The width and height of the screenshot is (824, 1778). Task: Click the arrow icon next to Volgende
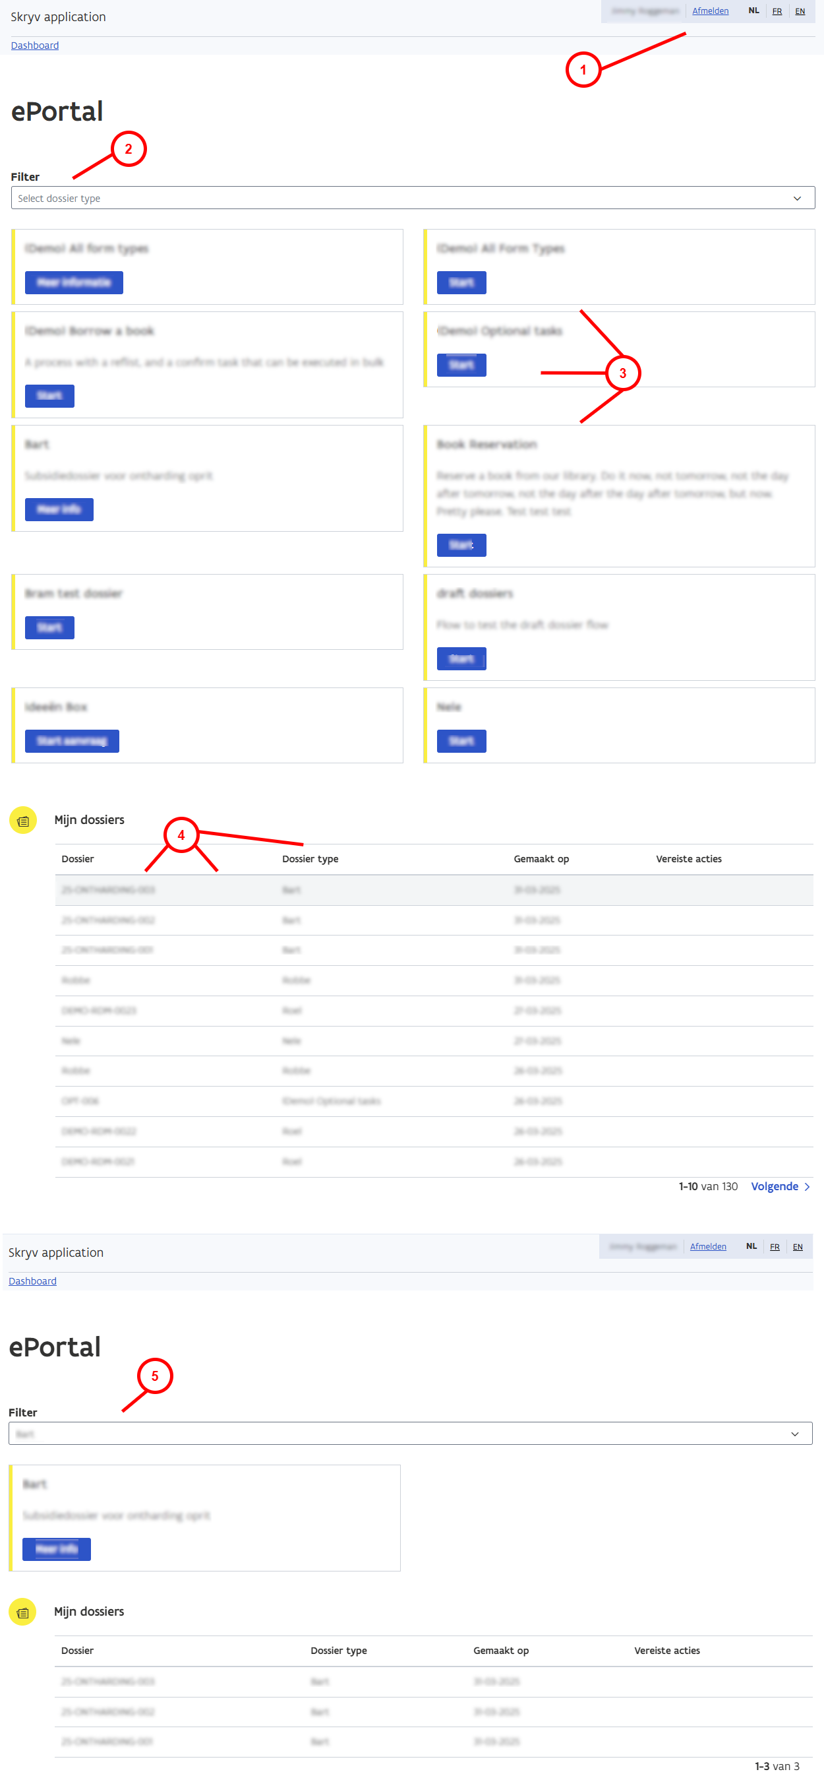coord(807,1186)
